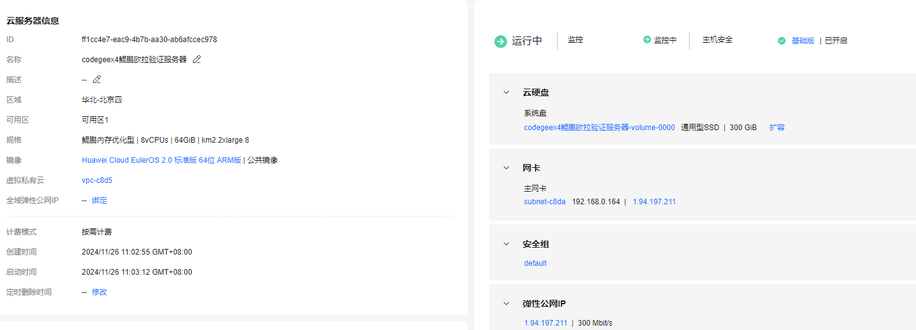The height and width of the screenshot is (330, 916).
Task: Click the 已开启 status text
Action: point(836,41)
